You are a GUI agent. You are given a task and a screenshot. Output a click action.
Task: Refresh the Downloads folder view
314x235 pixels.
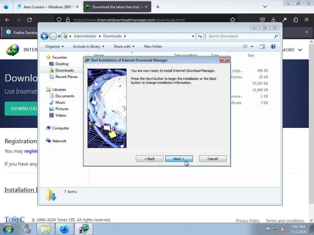click(x=200, y=36)
